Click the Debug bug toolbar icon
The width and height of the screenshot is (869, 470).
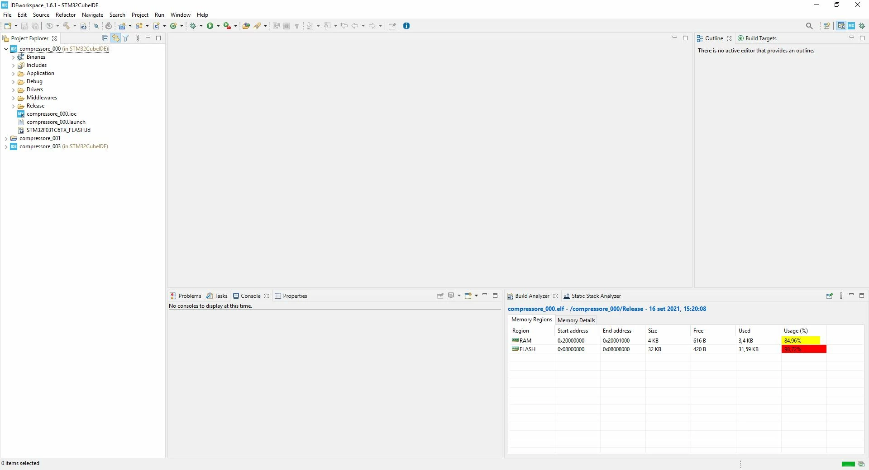(193, 26)
